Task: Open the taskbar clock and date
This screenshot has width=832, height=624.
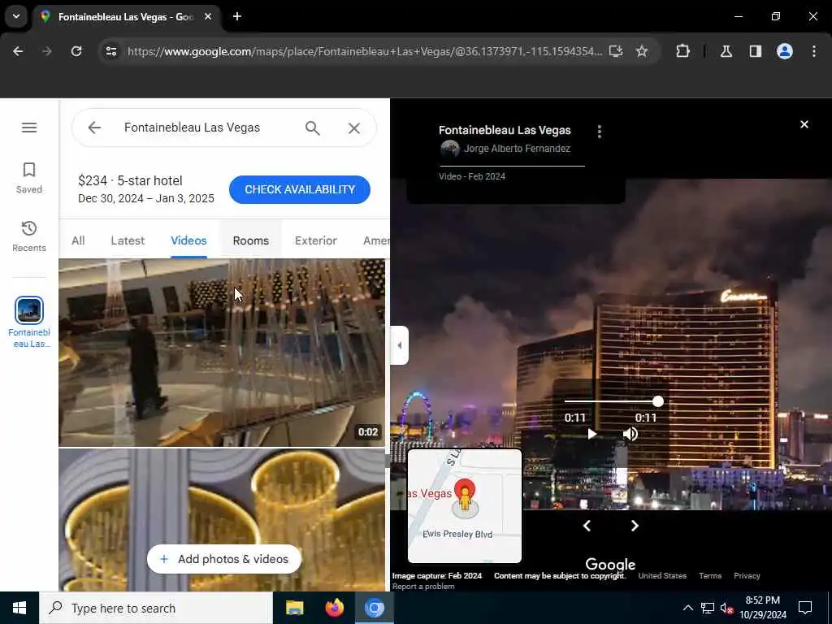Action: [x=763, y=608]
